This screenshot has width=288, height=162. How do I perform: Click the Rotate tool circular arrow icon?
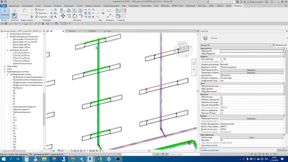coord(75,16)
